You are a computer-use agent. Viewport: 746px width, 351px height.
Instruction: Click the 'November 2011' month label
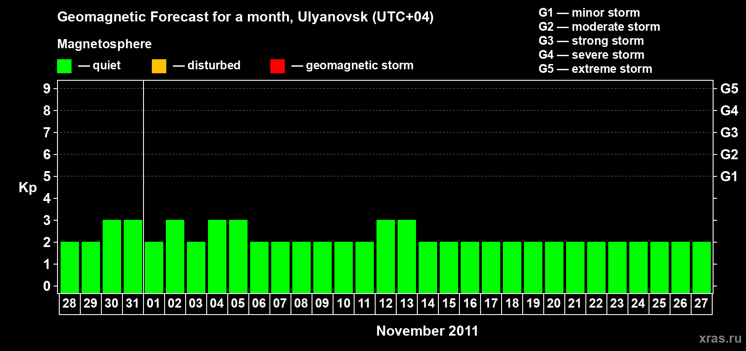tap(427, 331)
